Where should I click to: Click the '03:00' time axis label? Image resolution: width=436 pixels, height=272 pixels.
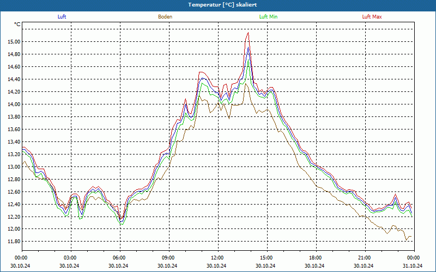tap(71, 257)
